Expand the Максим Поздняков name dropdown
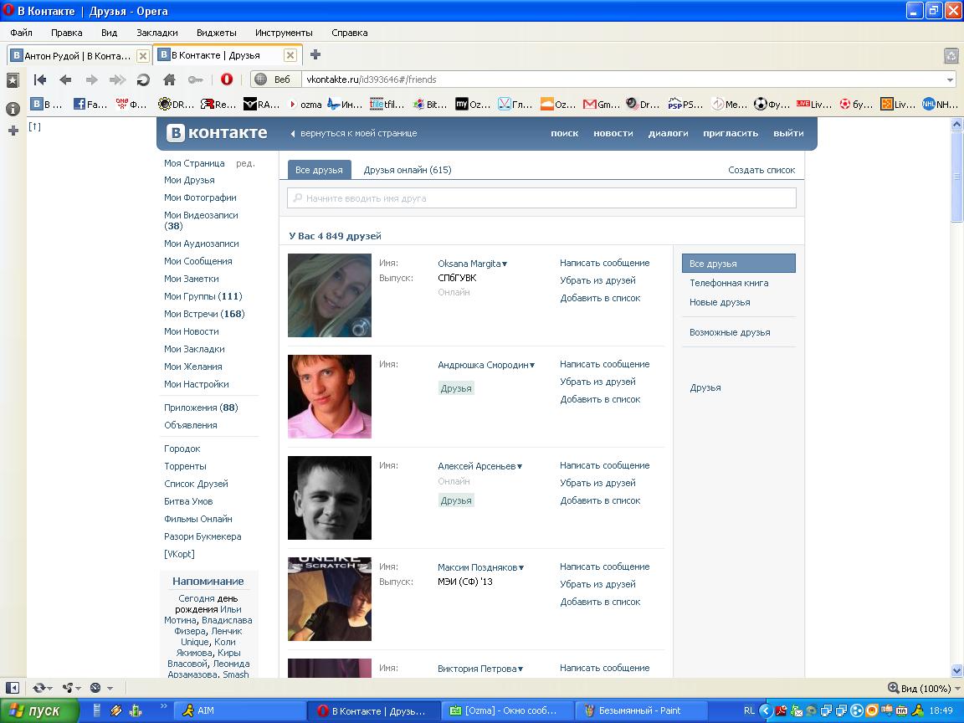Image resolution: width=964 pixels, height=723 pixels. click(521, 568)
